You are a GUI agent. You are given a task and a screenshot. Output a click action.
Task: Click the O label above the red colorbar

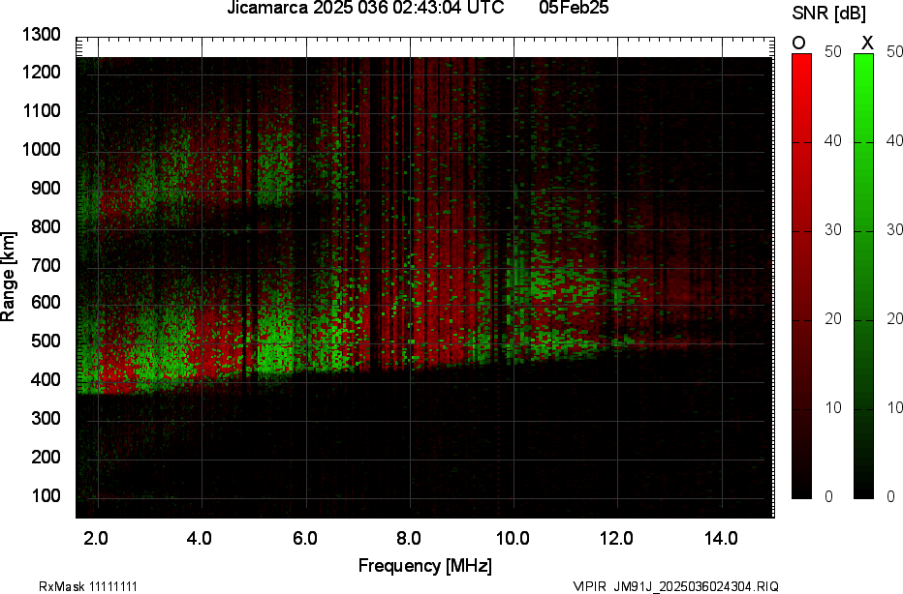point(799,43)
